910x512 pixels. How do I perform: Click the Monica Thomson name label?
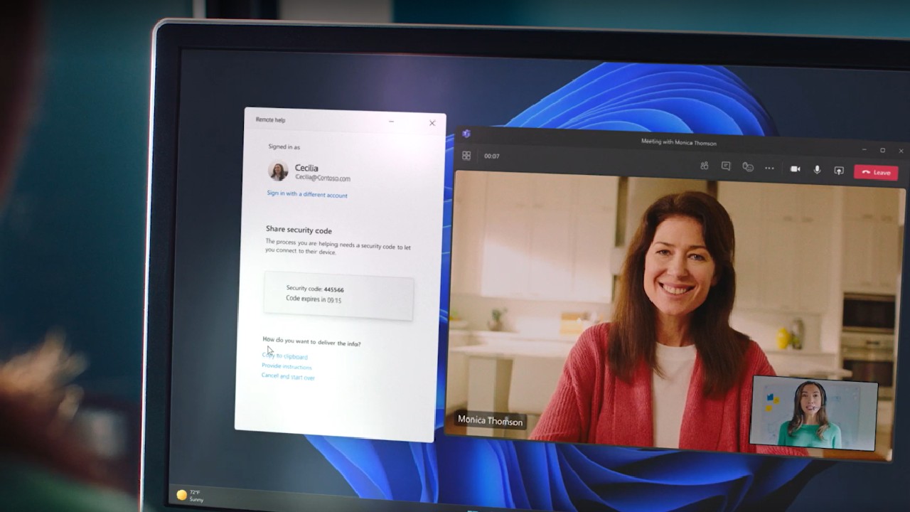pos(490,420)
